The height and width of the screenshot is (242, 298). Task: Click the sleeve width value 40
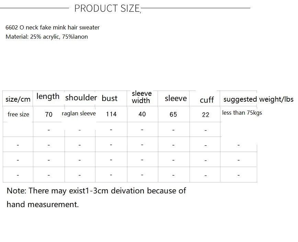tap(142, 114)
